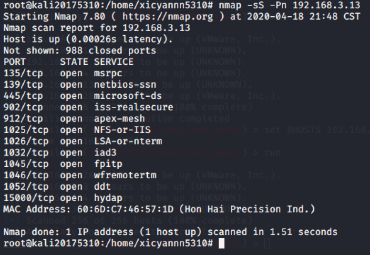Click the fpitp service entry
Viewport: 370px width, 255px height.
click(108, 164)
